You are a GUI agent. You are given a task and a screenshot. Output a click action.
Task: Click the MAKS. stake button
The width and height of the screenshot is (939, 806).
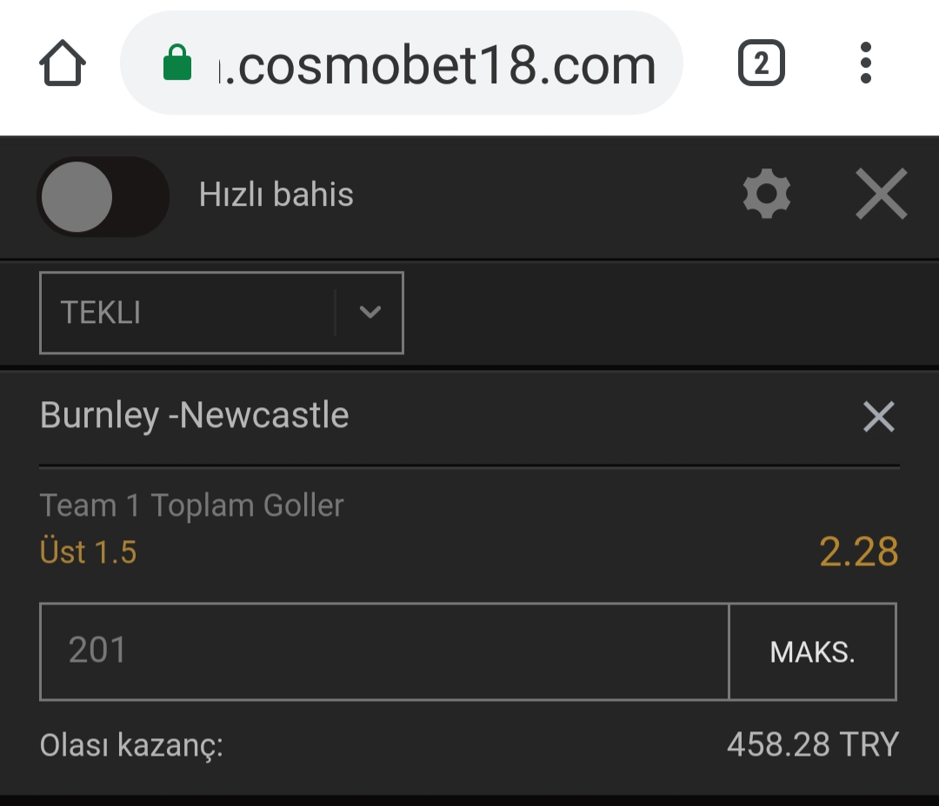[813, 651]
